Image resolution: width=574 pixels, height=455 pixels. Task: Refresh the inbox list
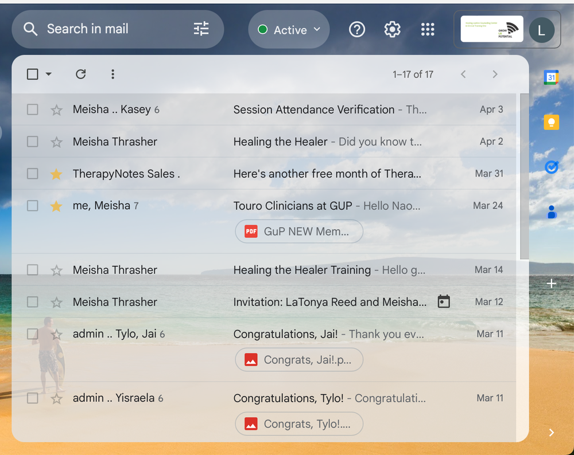(x=81, y=74)
